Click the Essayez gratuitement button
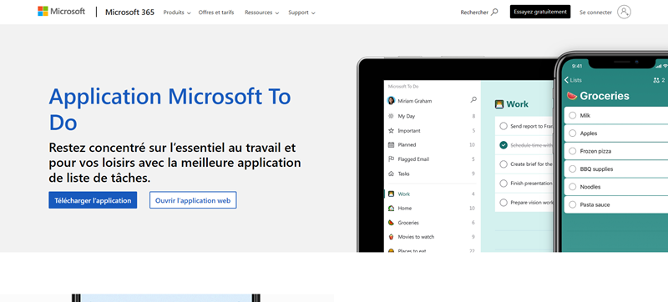The width and height of the screenshot is (668, 302). click(x=540, y=12)
